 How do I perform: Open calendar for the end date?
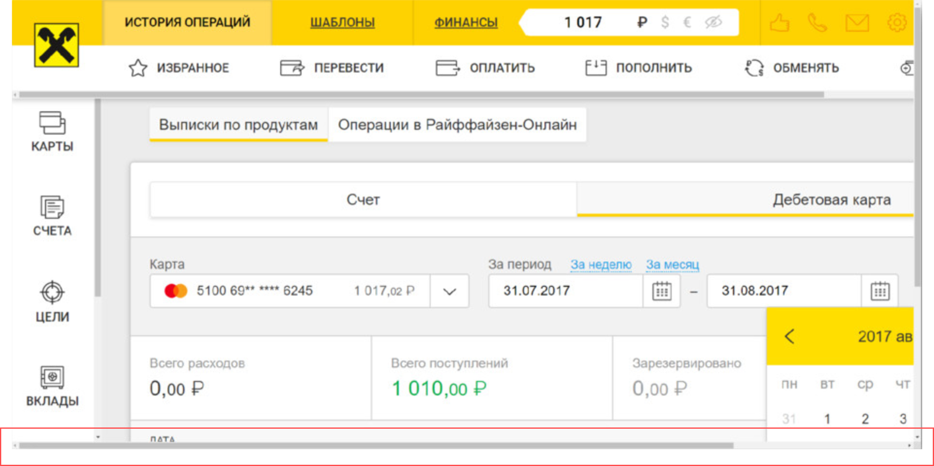880,291
